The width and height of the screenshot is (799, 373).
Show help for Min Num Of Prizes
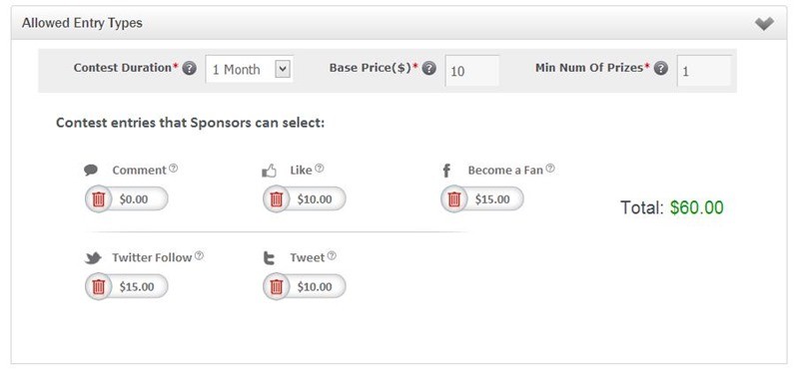(661, 68)
